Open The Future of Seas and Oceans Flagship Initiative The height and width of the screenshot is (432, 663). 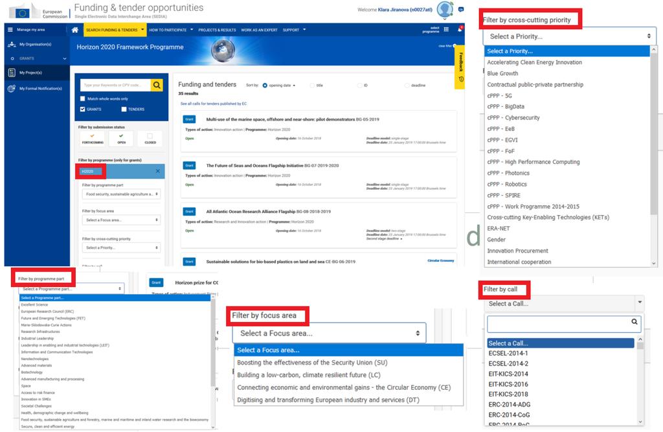(x=254, y=165)
